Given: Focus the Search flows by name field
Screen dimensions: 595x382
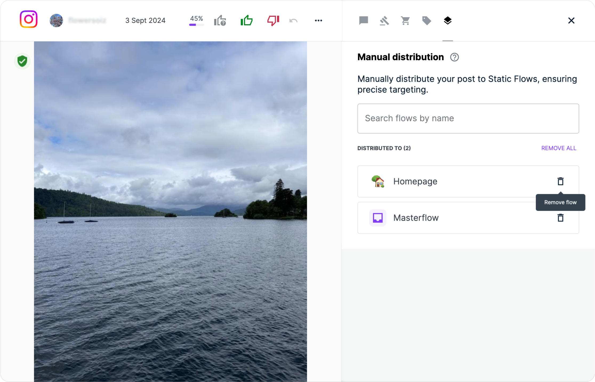Looking at the screenshot, I should [468, 119].
